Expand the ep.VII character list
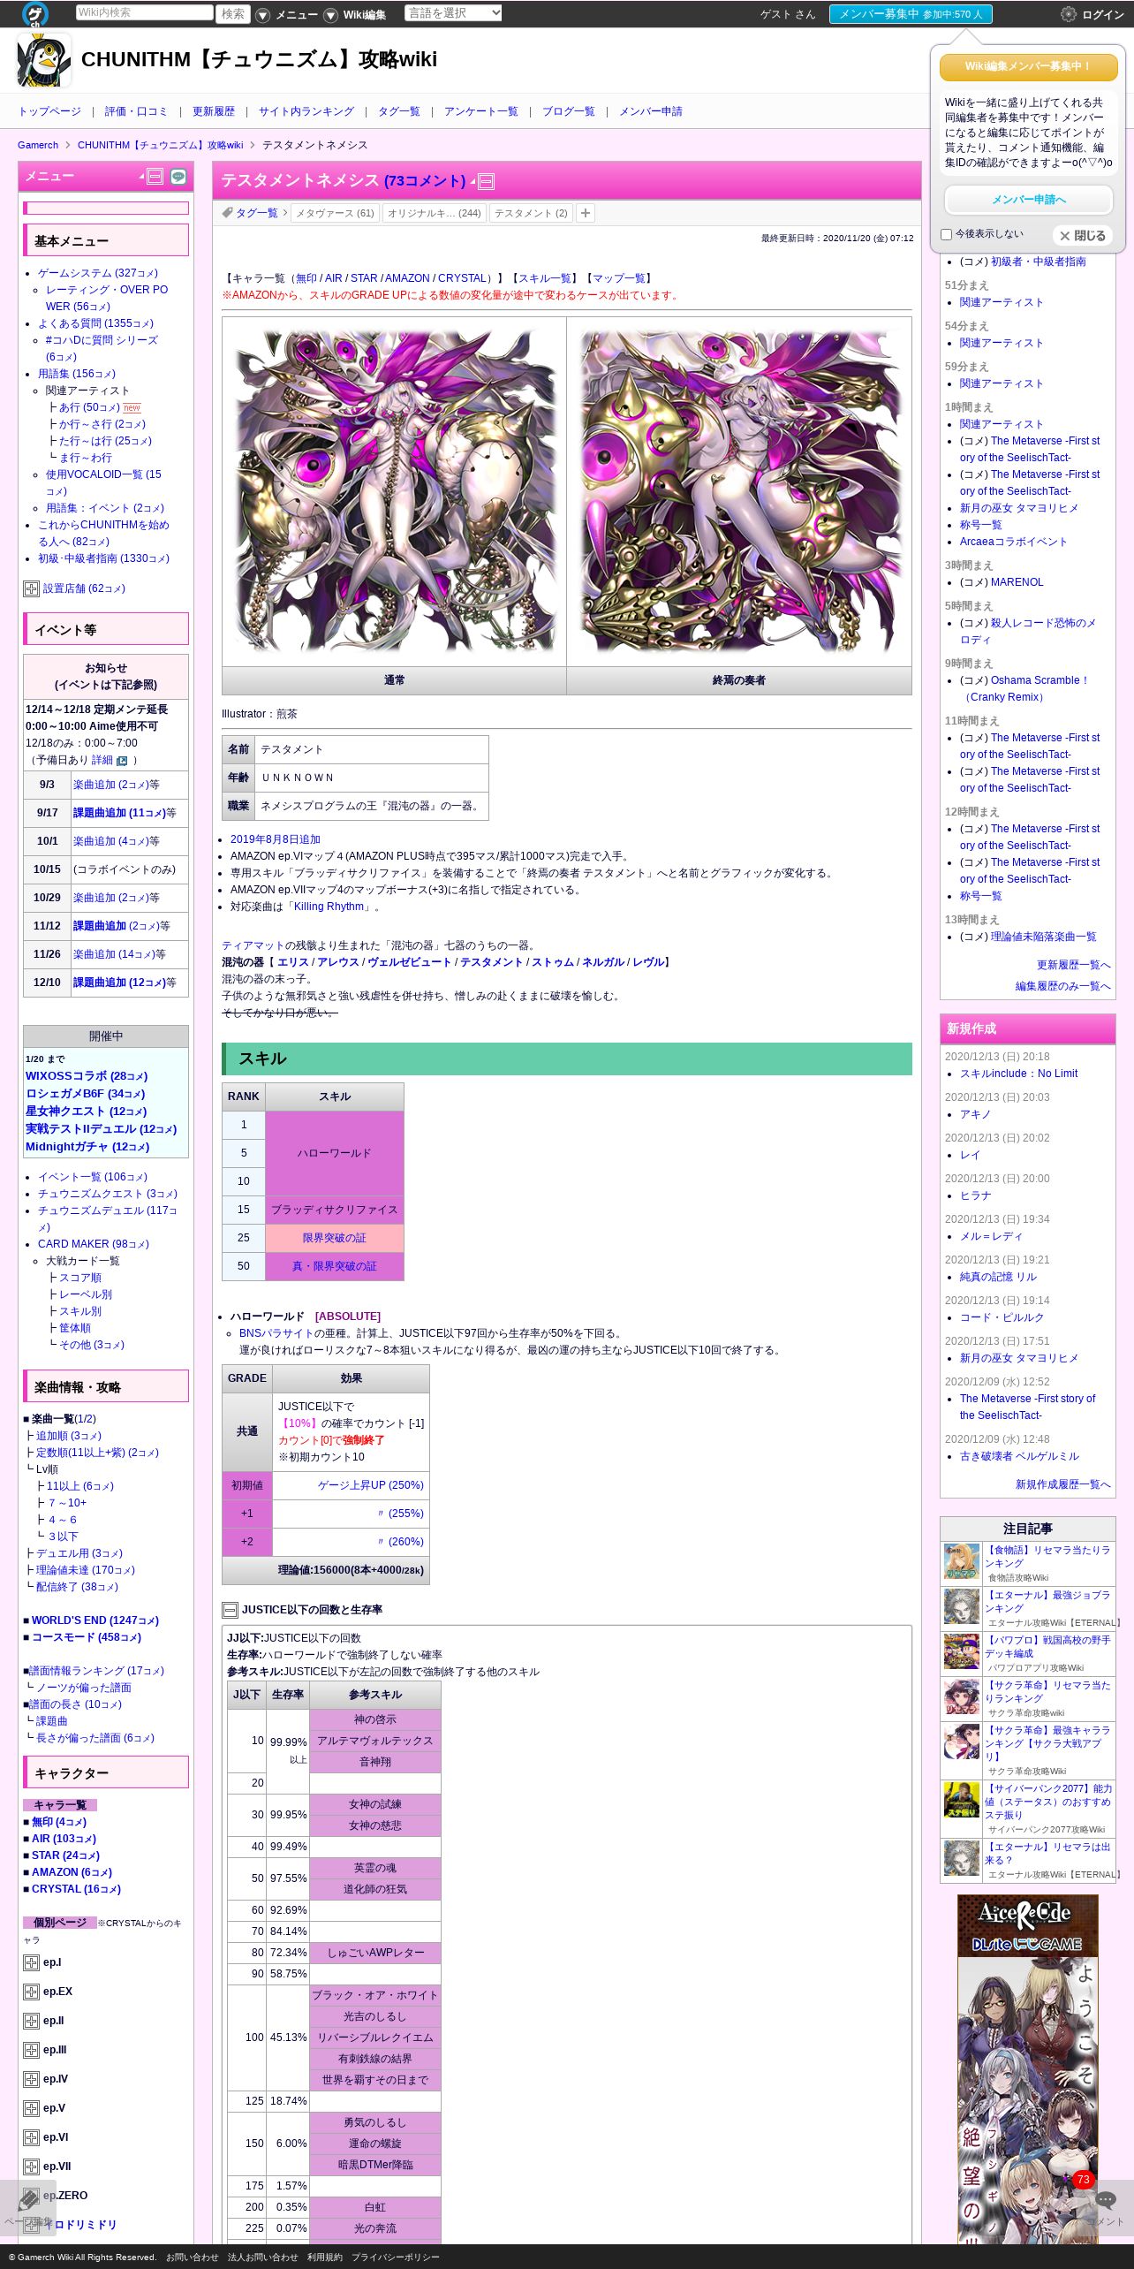 tap(31, 2167)
